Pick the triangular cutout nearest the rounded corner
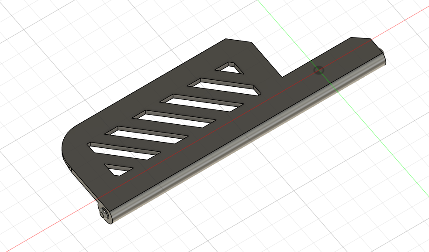Image resolution: width=429 pixels, height=252 pixels. click(x=118, y=170)
